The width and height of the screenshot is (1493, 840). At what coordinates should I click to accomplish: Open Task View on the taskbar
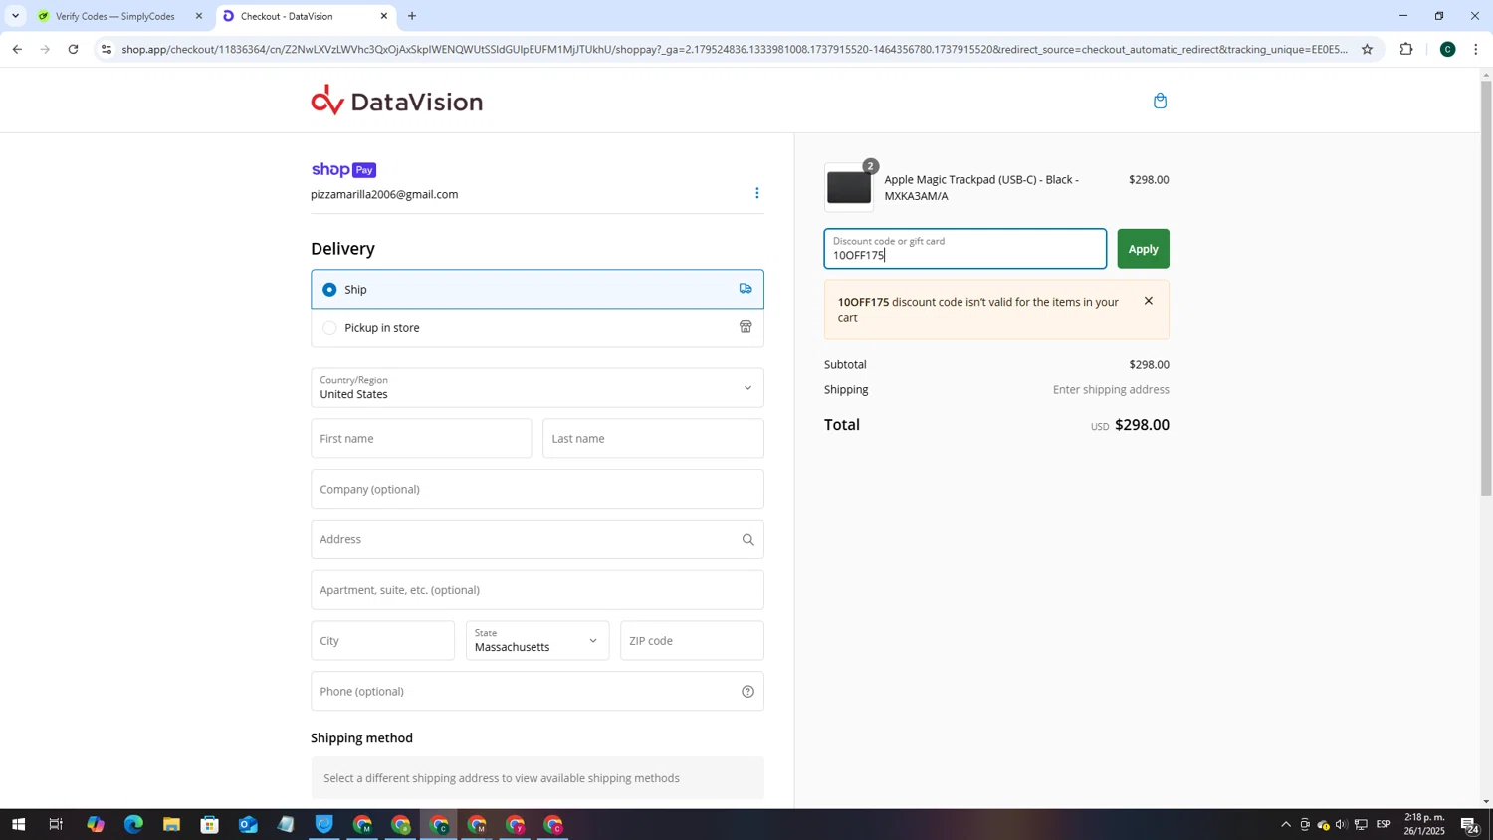point(56,825)
